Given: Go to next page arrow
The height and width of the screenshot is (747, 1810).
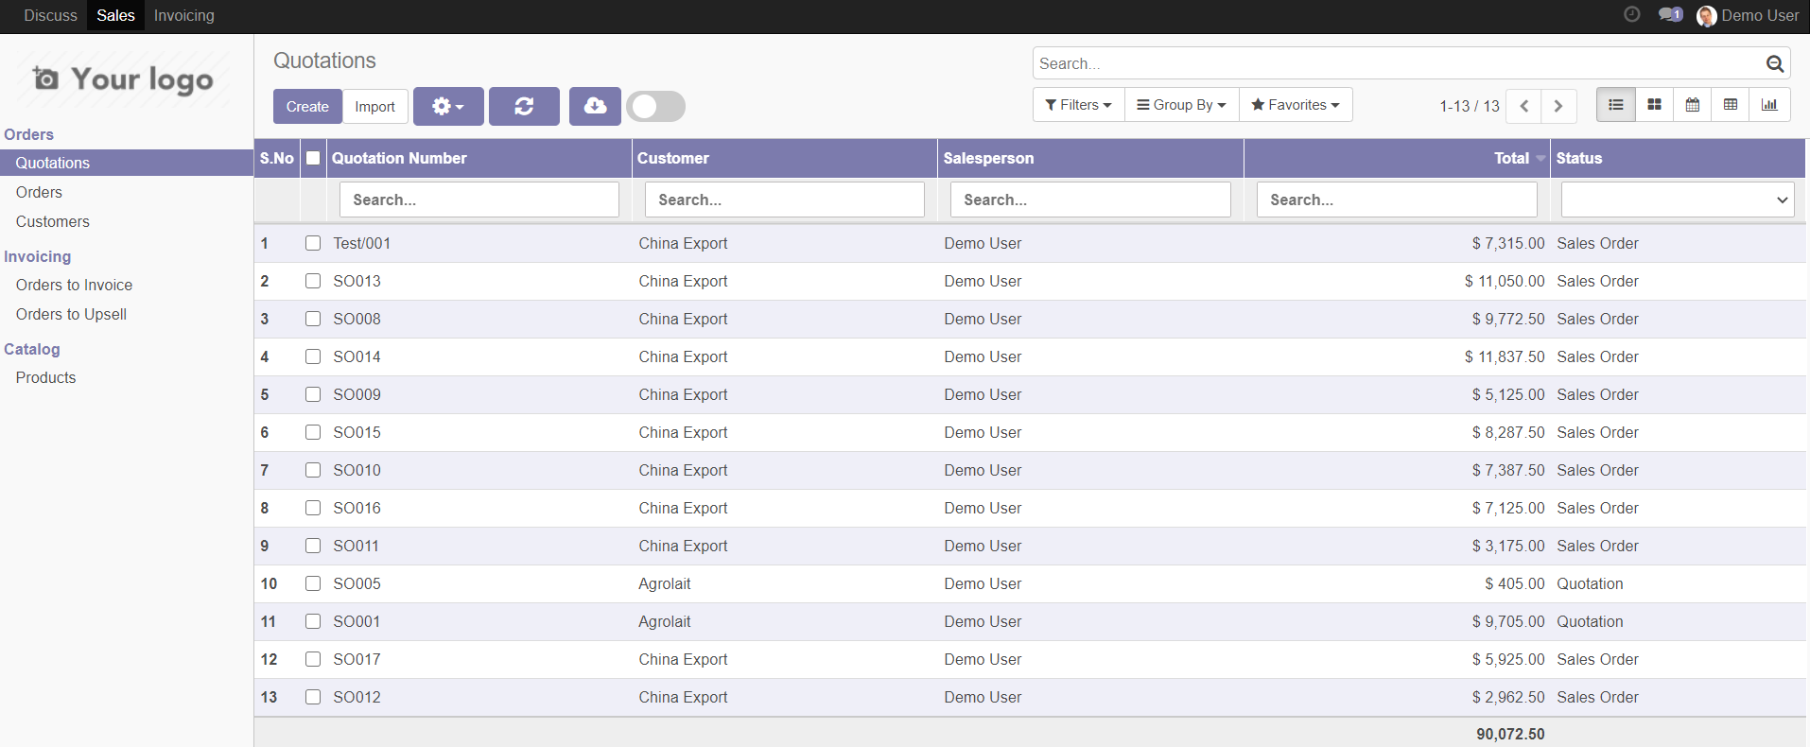Looking at the screenshot, I should (x=1558, y=106).
